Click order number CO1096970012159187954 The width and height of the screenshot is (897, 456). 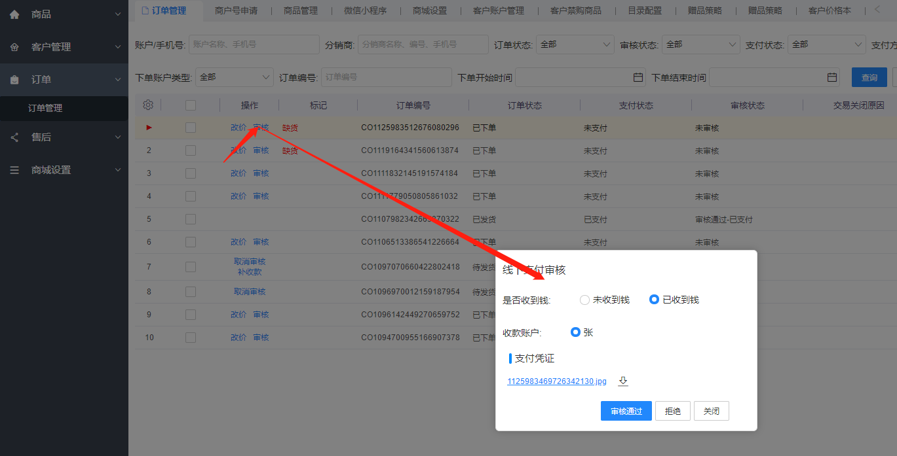tap(410, 292)
